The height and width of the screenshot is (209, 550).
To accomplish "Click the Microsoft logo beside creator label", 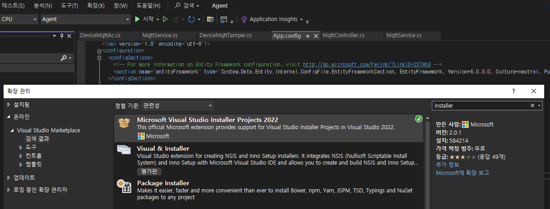I will 466,124.
